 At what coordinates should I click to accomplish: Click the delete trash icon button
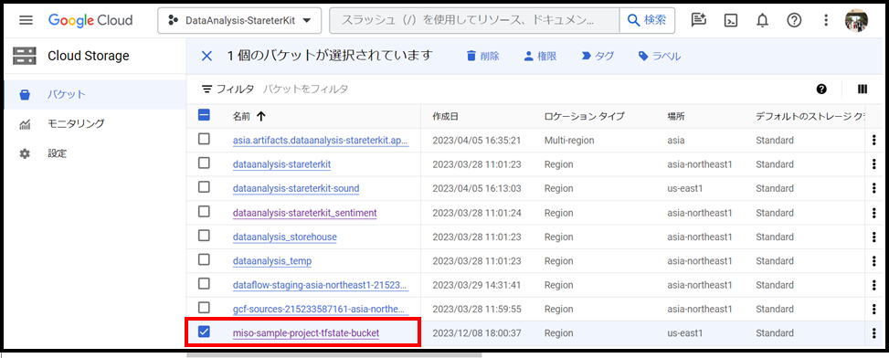pyautogui.click(x=482, y=56)
